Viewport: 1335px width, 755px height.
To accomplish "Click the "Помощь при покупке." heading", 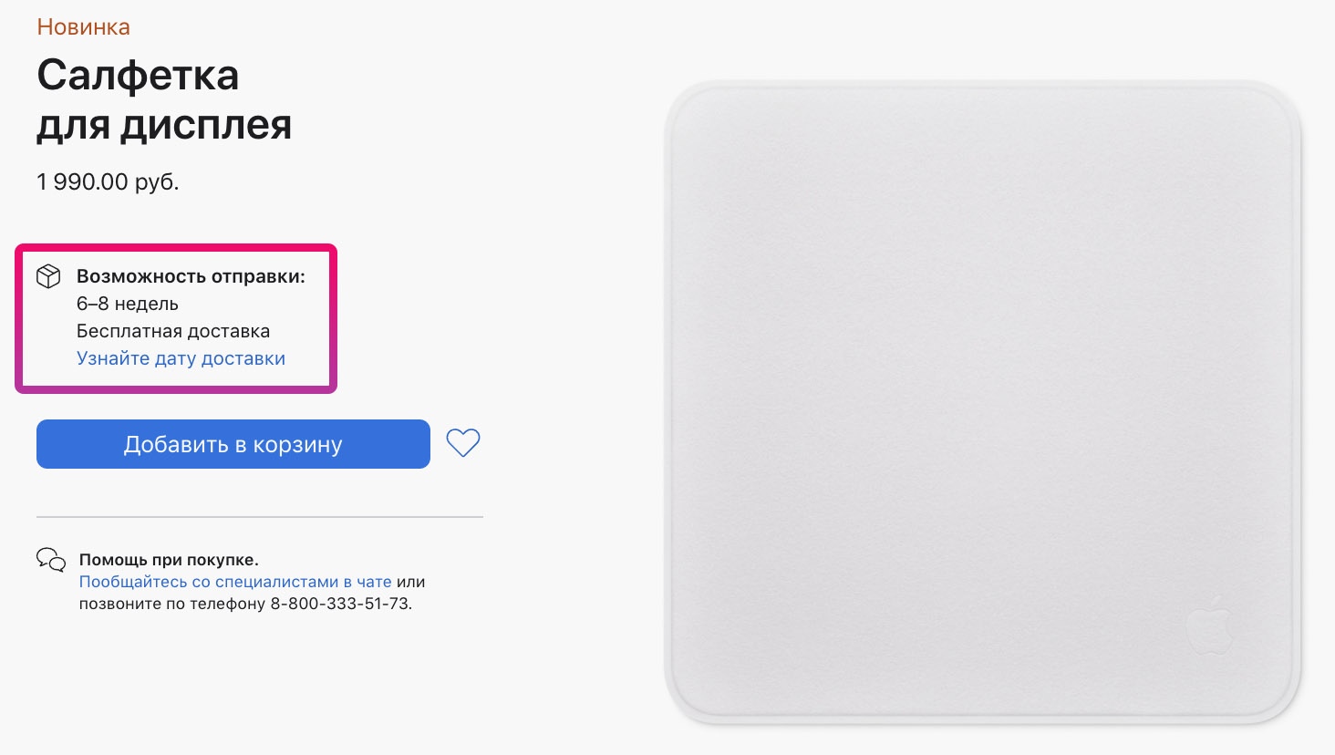I will click(x=169, y=560).
